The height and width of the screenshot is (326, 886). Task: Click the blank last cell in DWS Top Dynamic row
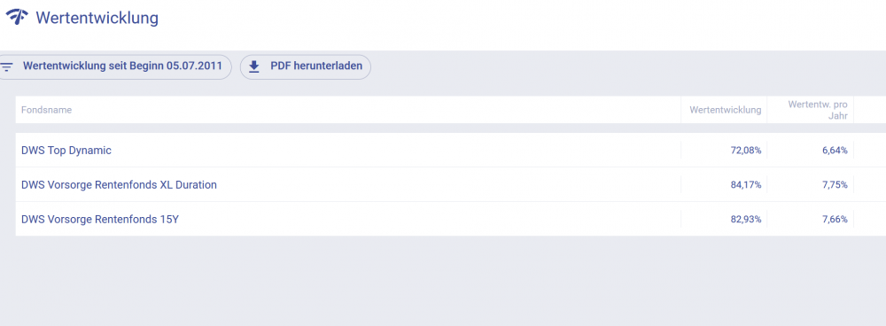point(870,151)
